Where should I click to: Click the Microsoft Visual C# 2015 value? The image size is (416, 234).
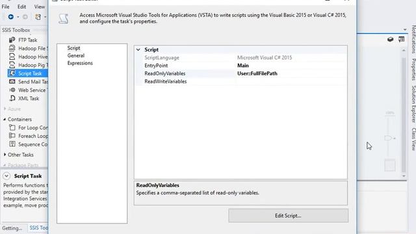(x=265, y=58)
